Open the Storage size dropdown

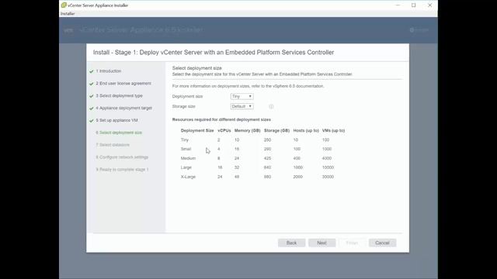(242, 106)
